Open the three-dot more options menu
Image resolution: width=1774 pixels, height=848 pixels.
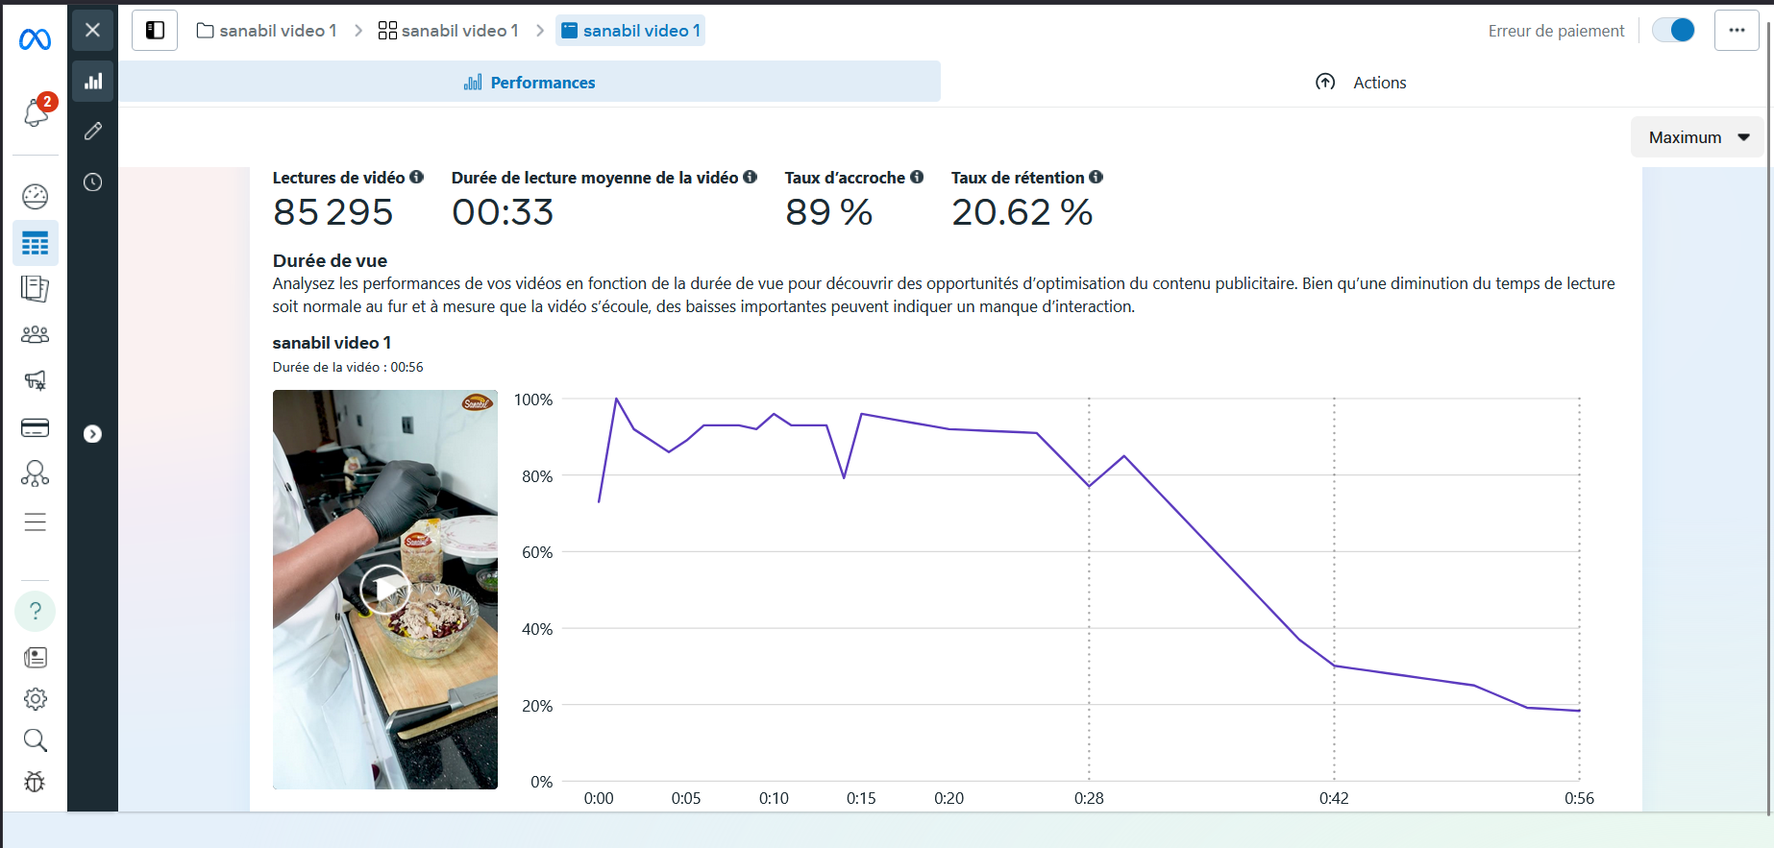[1737, 31]
